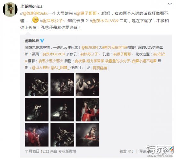Open the #新风云粉丝节# hashtag topic
This screenshot has height=159, width=176.
[114, 47]
